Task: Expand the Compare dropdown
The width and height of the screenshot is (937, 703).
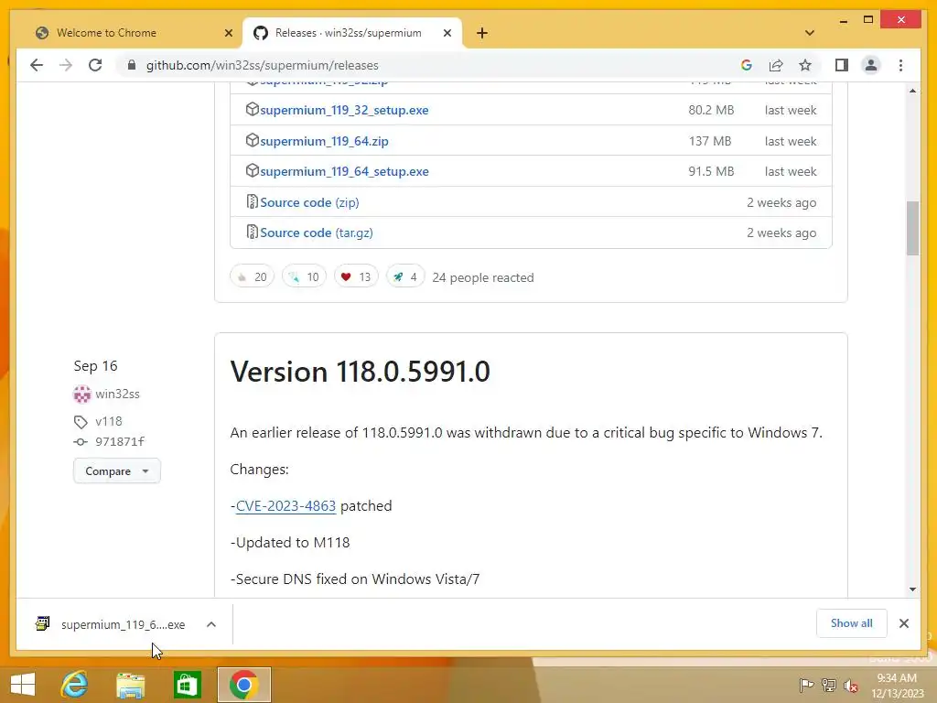Action: 116,471
